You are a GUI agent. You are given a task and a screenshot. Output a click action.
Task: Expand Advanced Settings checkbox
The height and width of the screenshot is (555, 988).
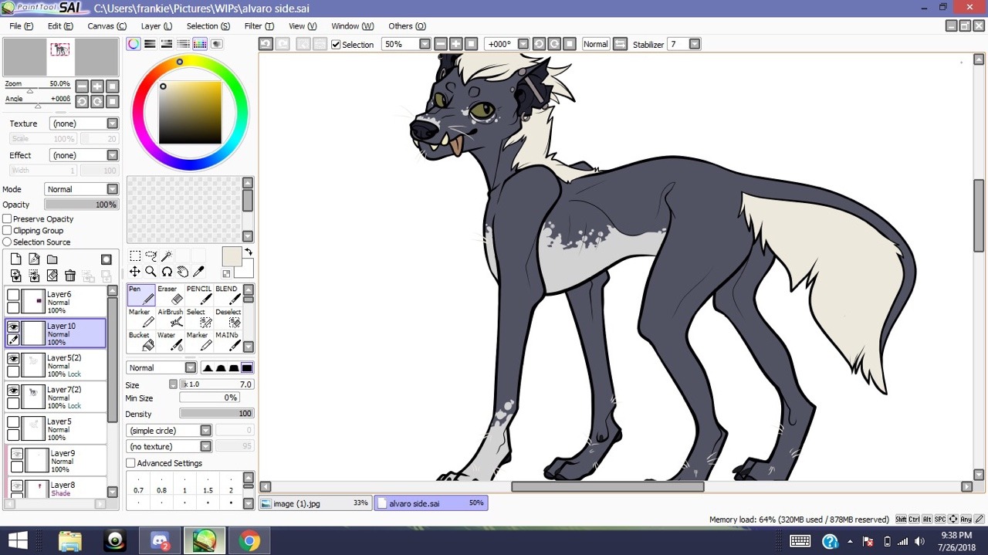pyautogui.click(x=130, y=463)
